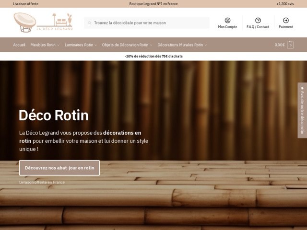Expand the Meubles Rotin dropdown

click(45, 45)
